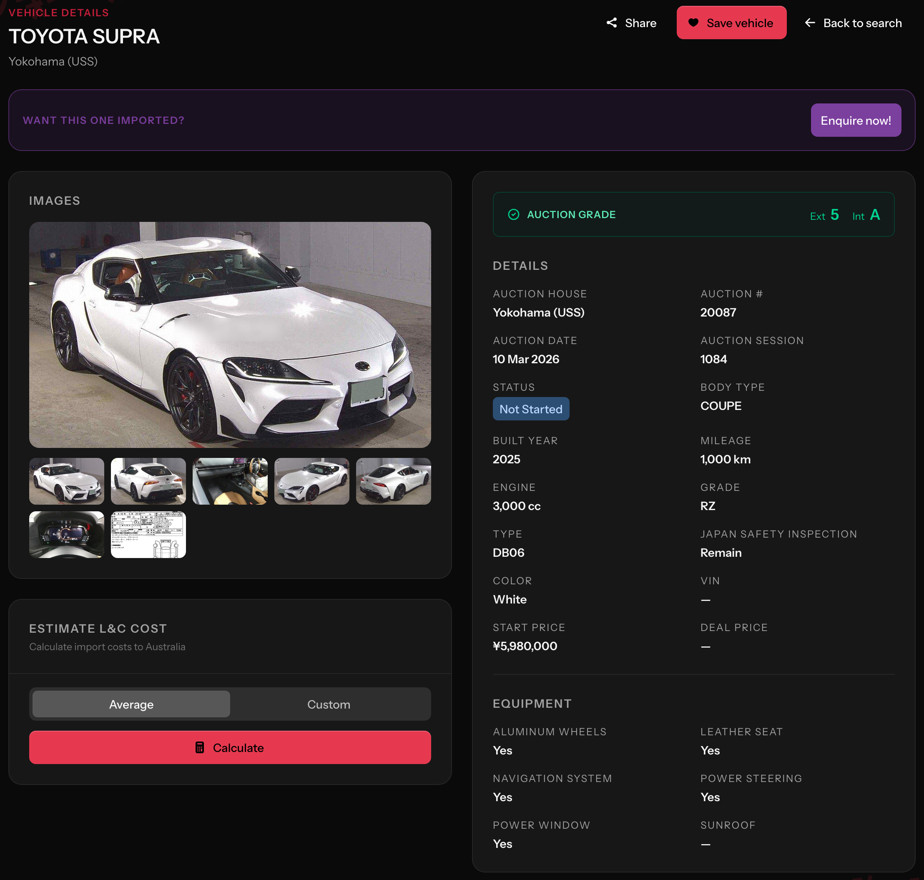Viewport: 924px width, 880px height.
Task: Go back to search
Action: [853, 23]
